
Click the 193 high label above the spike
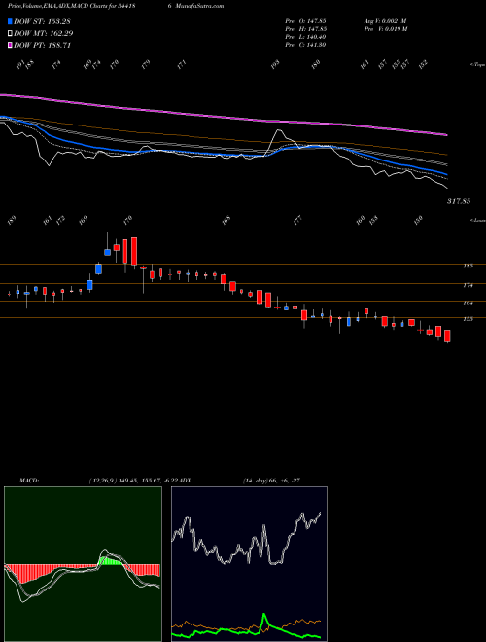pos(276,64)
